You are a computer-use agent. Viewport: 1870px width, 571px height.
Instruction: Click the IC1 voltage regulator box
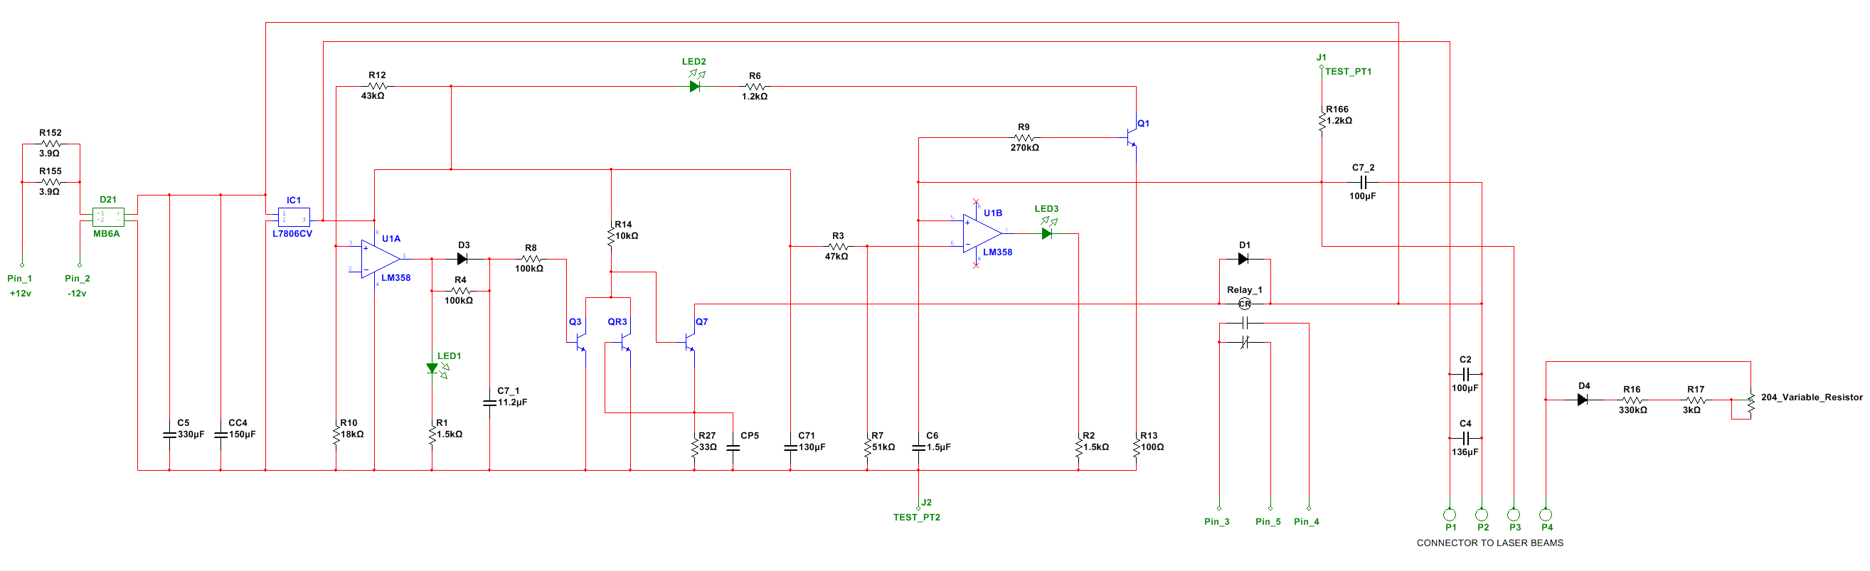(x=294, y=217)
